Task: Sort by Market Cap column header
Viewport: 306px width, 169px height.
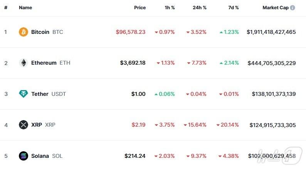Action: click(276, 8)
